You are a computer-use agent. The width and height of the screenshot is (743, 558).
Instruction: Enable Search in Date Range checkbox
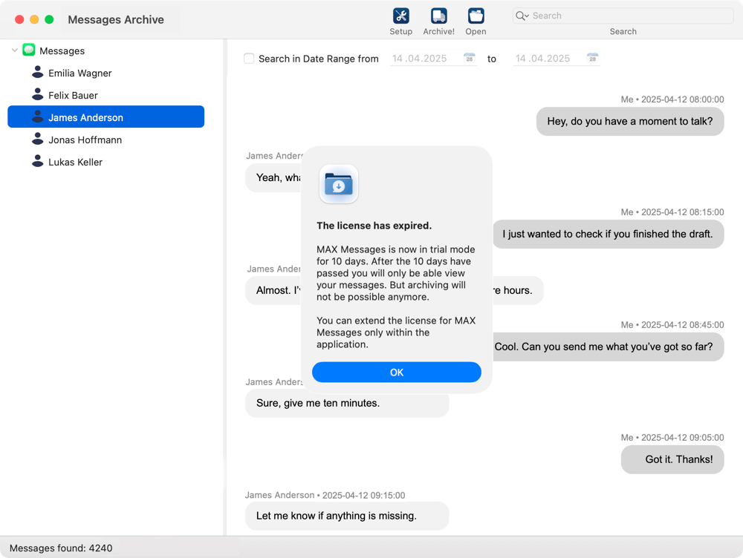(x=250, y=59)
